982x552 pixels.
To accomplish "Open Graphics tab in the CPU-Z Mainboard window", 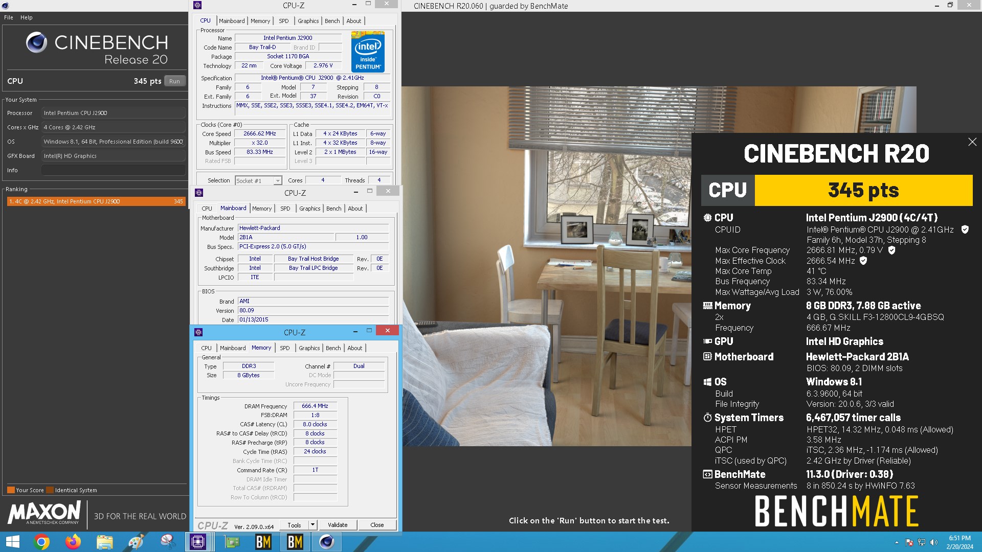I will [x=309, y=209].
